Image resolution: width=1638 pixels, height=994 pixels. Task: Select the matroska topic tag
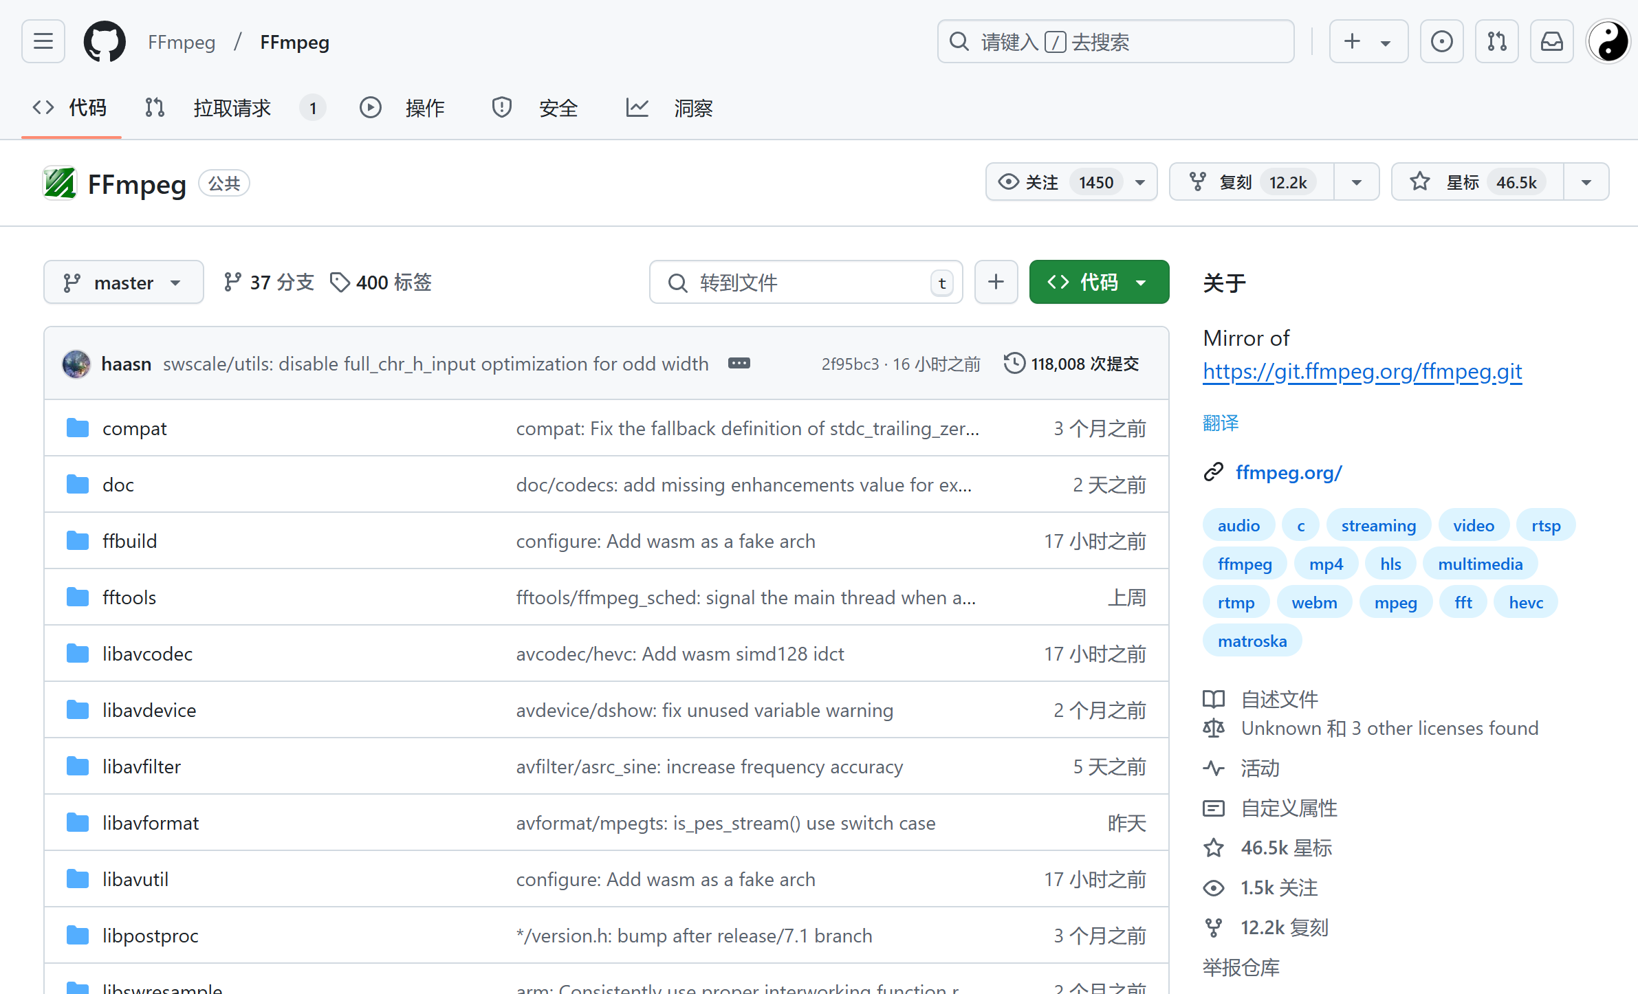[1252, 641]
